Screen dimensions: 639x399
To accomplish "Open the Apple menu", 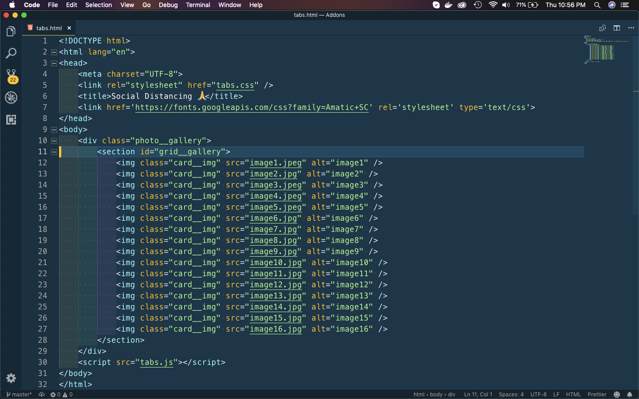I will click(12, 5).
